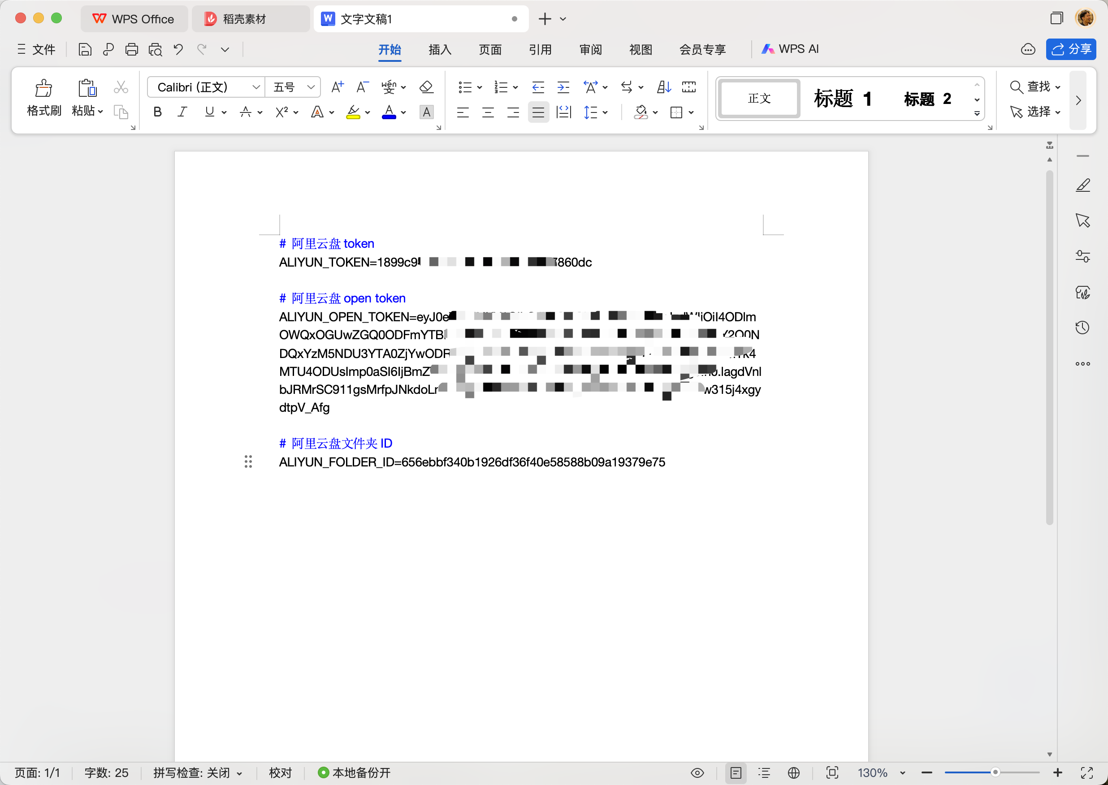Open the 插入 Insert tab
This screenshot has width=1108, height=785.
coord(440,49)
